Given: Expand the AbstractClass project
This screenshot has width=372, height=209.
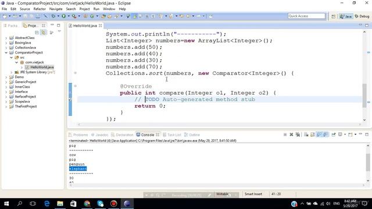Looking at the screenshot, I should [x=6, y=38].
